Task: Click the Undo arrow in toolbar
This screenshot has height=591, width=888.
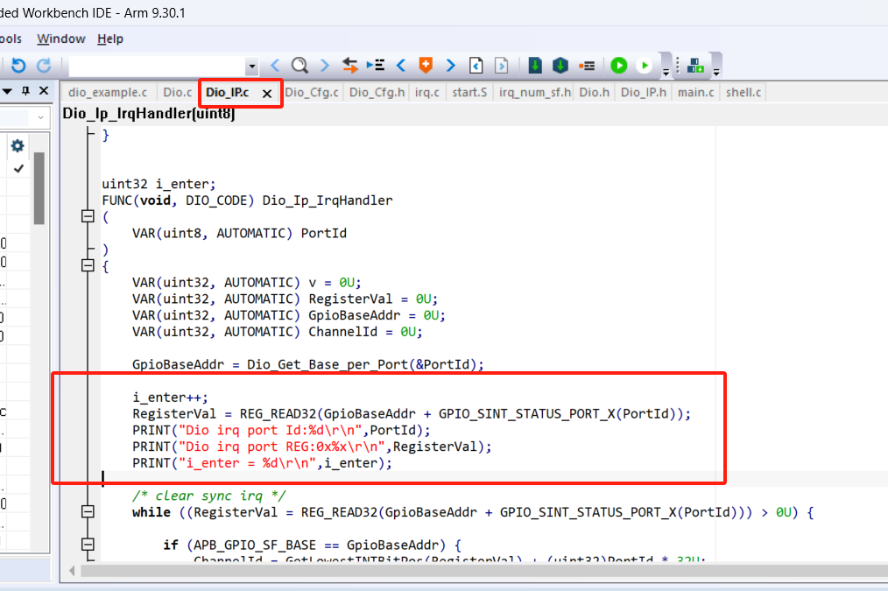Action: pyautogui.click(x=18, y=66)
